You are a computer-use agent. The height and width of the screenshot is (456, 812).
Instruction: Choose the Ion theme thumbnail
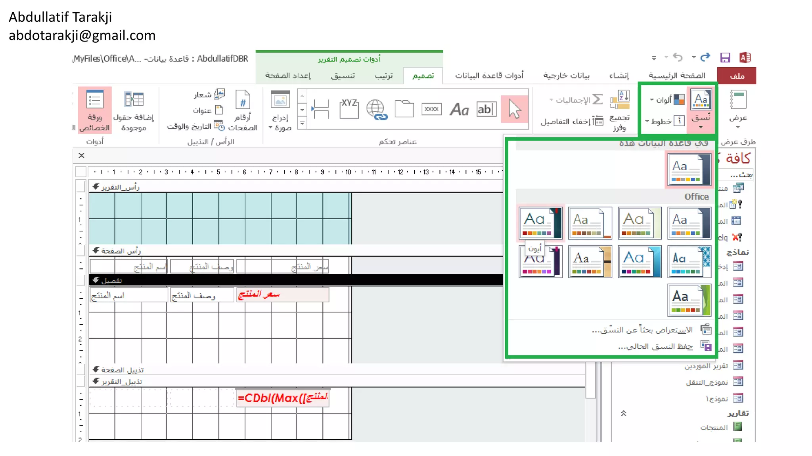click(540, 223)
